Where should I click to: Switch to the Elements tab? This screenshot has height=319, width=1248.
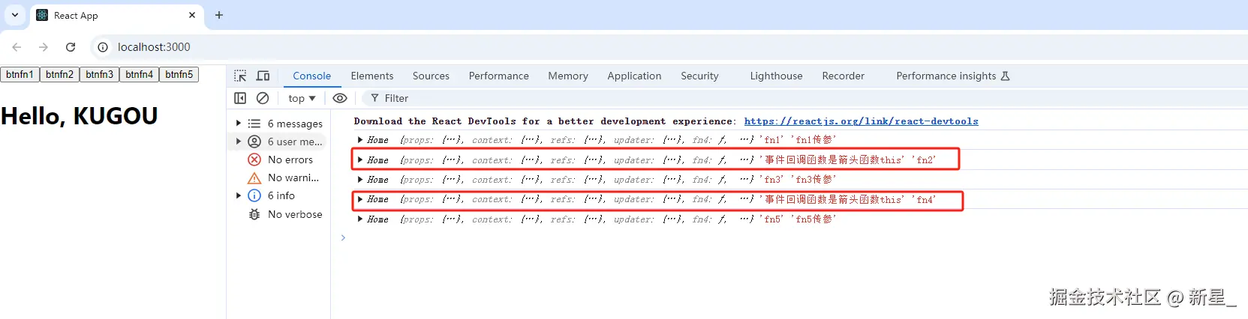371,76
